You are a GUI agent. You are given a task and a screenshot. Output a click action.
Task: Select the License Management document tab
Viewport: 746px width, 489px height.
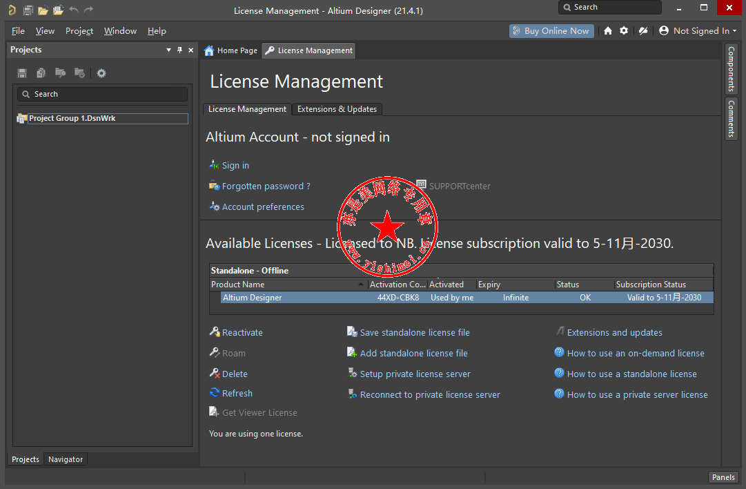[308, 50]
